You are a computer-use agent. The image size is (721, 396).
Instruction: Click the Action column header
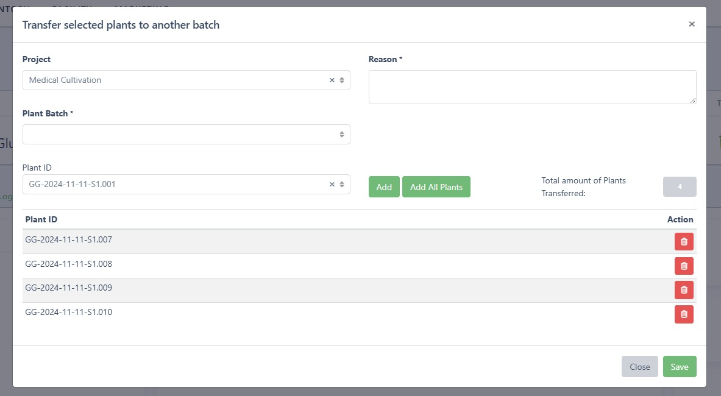(680, 219)
